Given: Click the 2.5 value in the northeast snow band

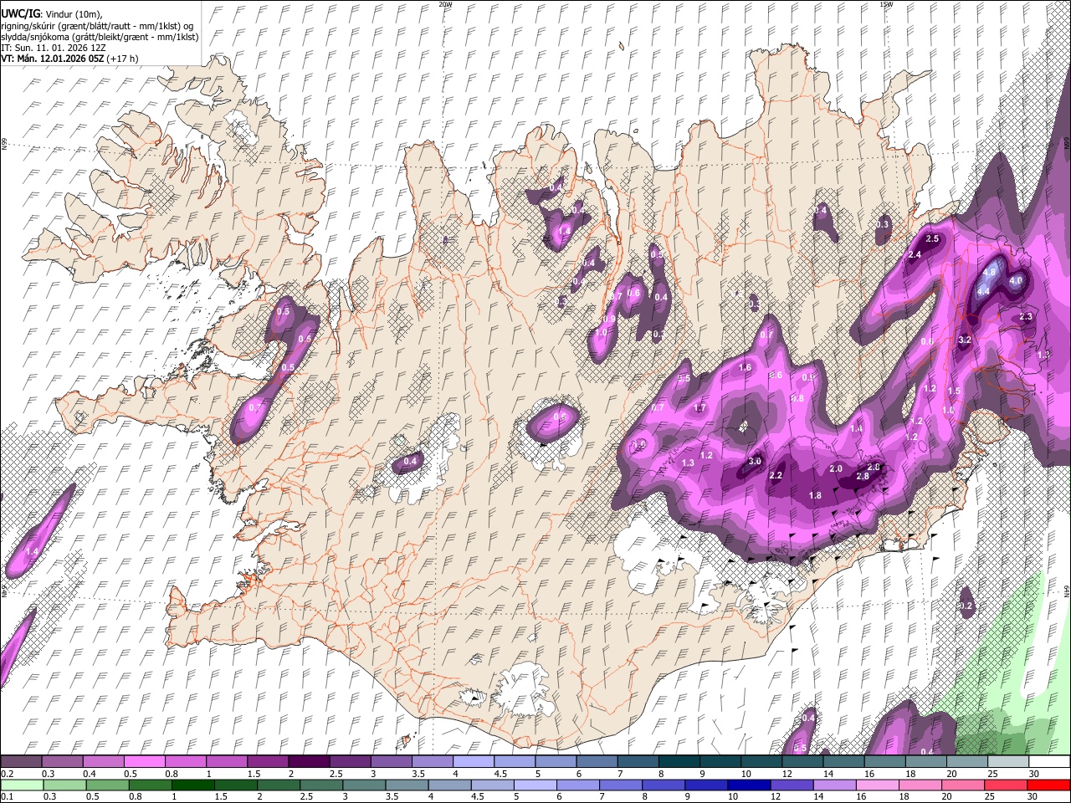Looking at the screenshot, I should coord(933,239).
